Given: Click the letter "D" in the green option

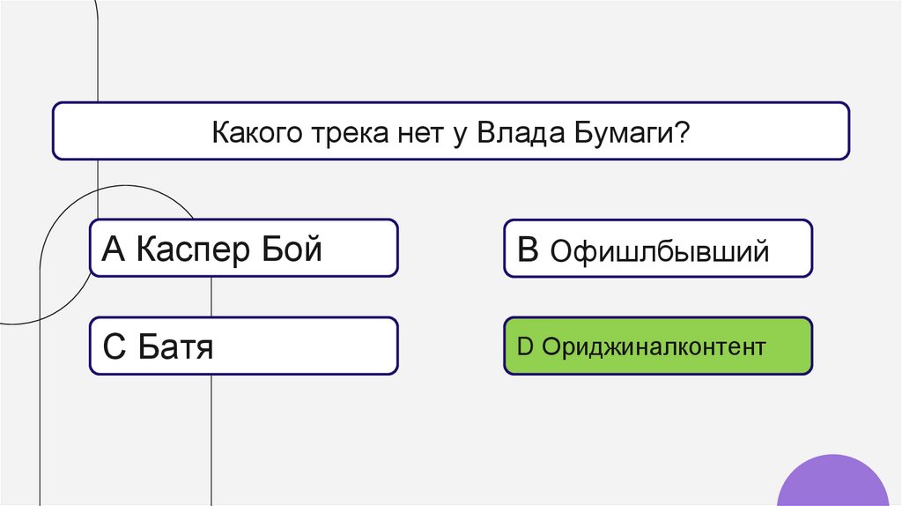Looking at the screenshot, I should [525, 346].
